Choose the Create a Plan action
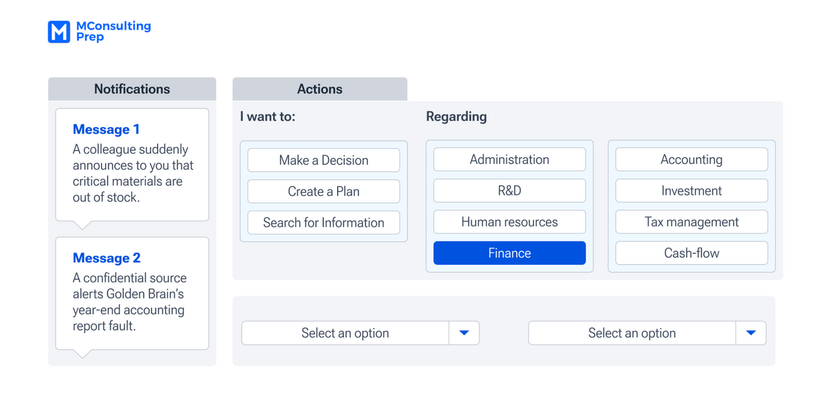This screenshot has height=413, width=824. [x=323, y=191]
